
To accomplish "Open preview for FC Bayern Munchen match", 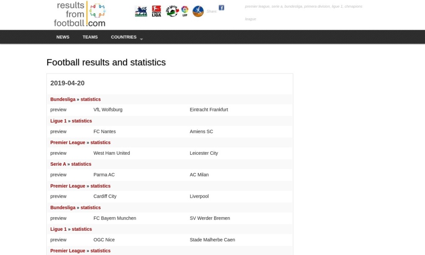I will (58, 218).
